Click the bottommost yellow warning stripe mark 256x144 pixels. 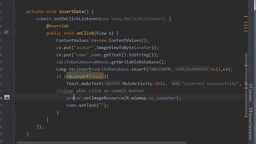click(246, 117)
